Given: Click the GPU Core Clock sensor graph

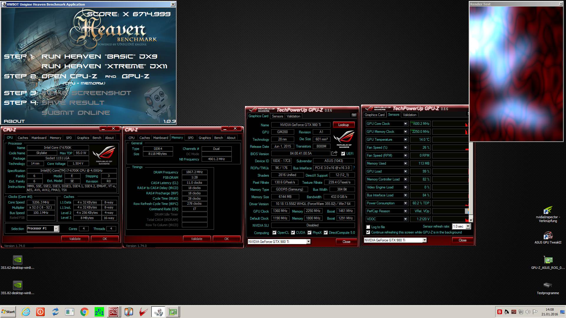Looking at the screenshot, I should point(450,124).
